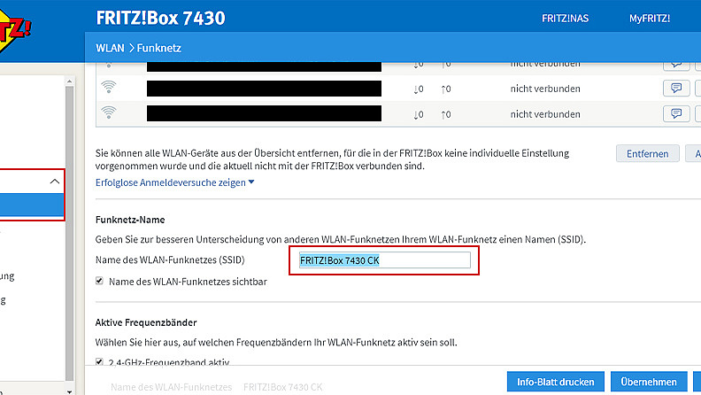Open the comment icon button of the bottom device row
The image size is (701, 395).
pyautogui.click(x=676, y=113)
